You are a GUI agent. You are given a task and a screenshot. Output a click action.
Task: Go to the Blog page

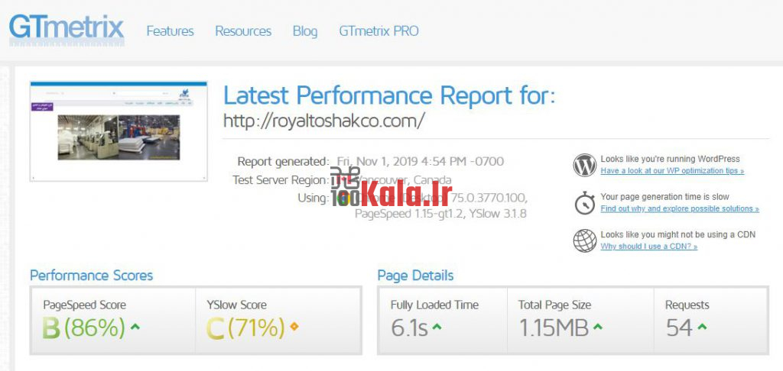[305, 31]
